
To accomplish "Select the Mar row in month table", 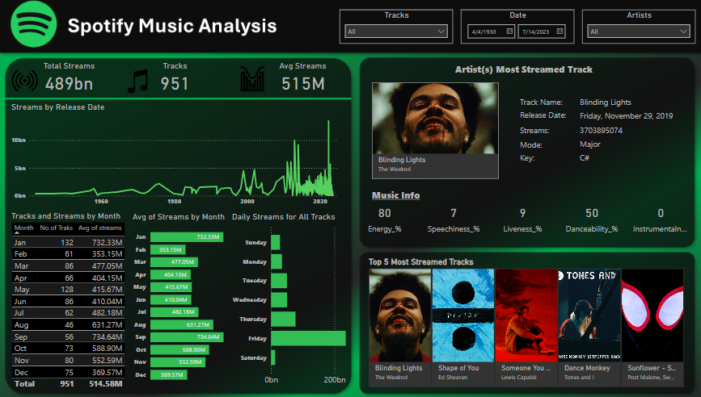I will [x=68, y=265].
